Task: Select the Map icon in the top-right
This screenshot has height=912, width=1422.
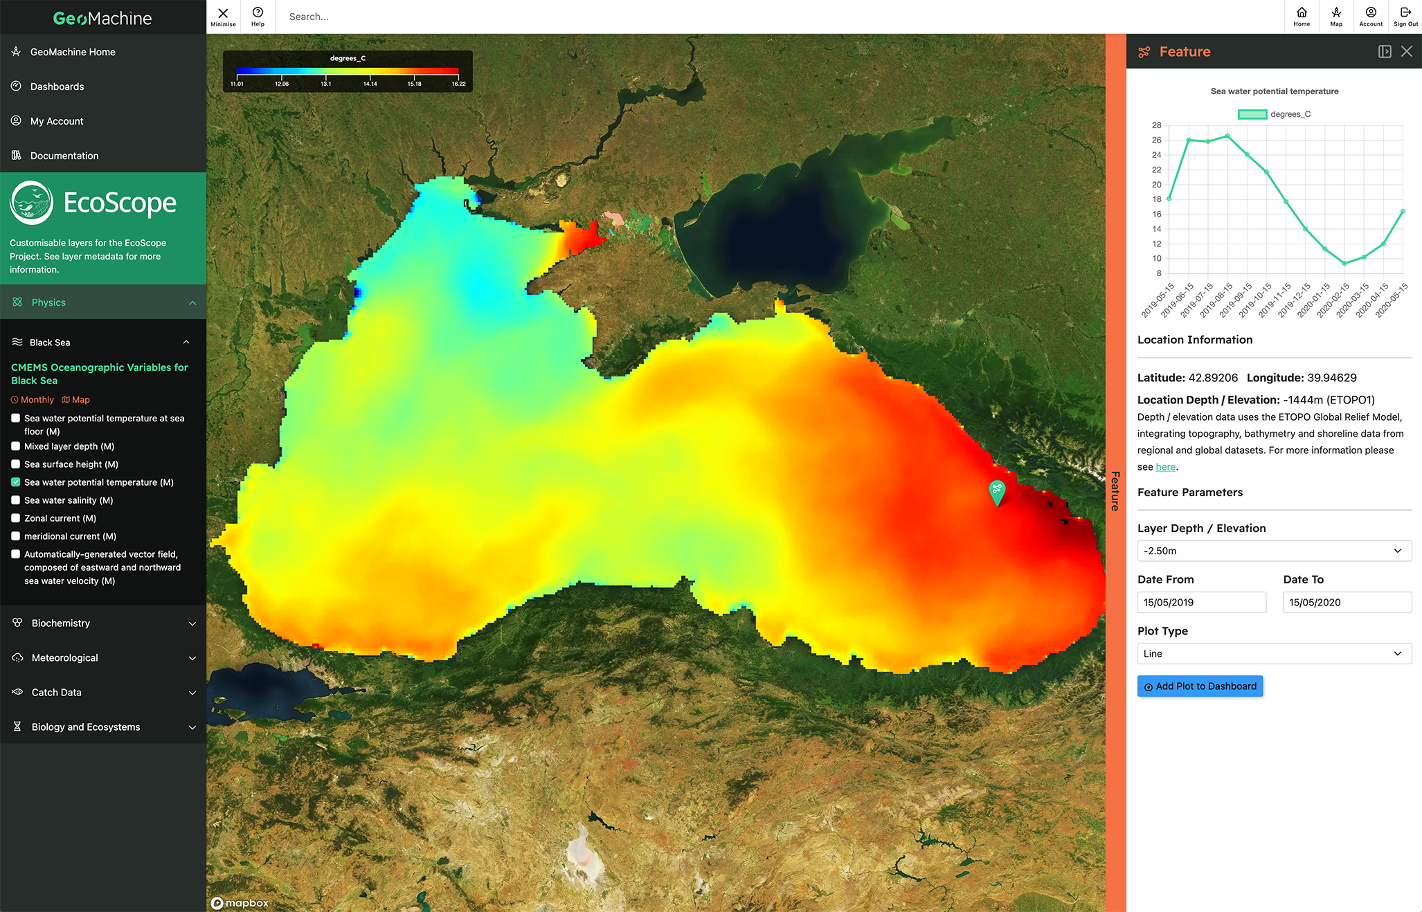Action: pyautogui.click(x=1335, y=16)
